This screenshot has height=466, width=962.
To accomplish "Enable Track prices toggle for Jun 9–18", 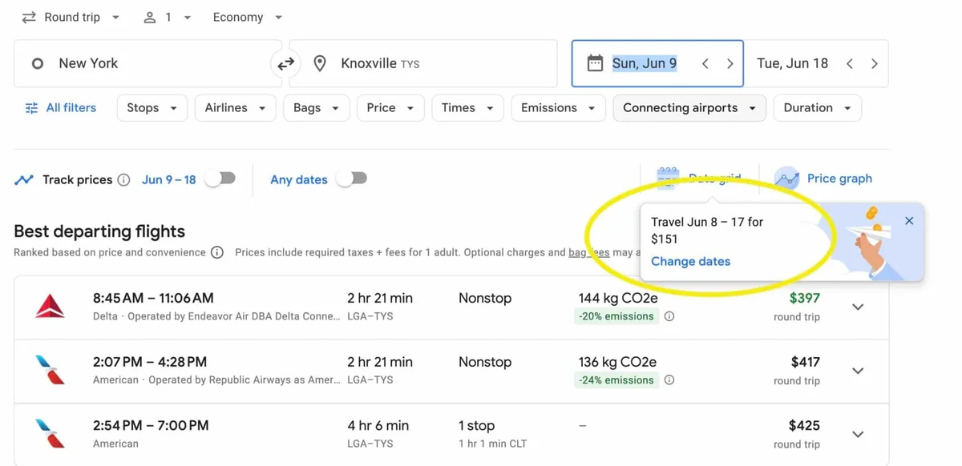I will pos(220,179).
